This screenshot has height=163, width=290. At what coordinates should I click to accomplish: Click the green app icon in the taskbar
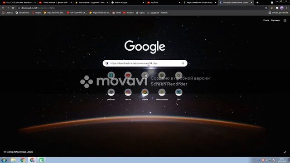click(x=41, y=160)
